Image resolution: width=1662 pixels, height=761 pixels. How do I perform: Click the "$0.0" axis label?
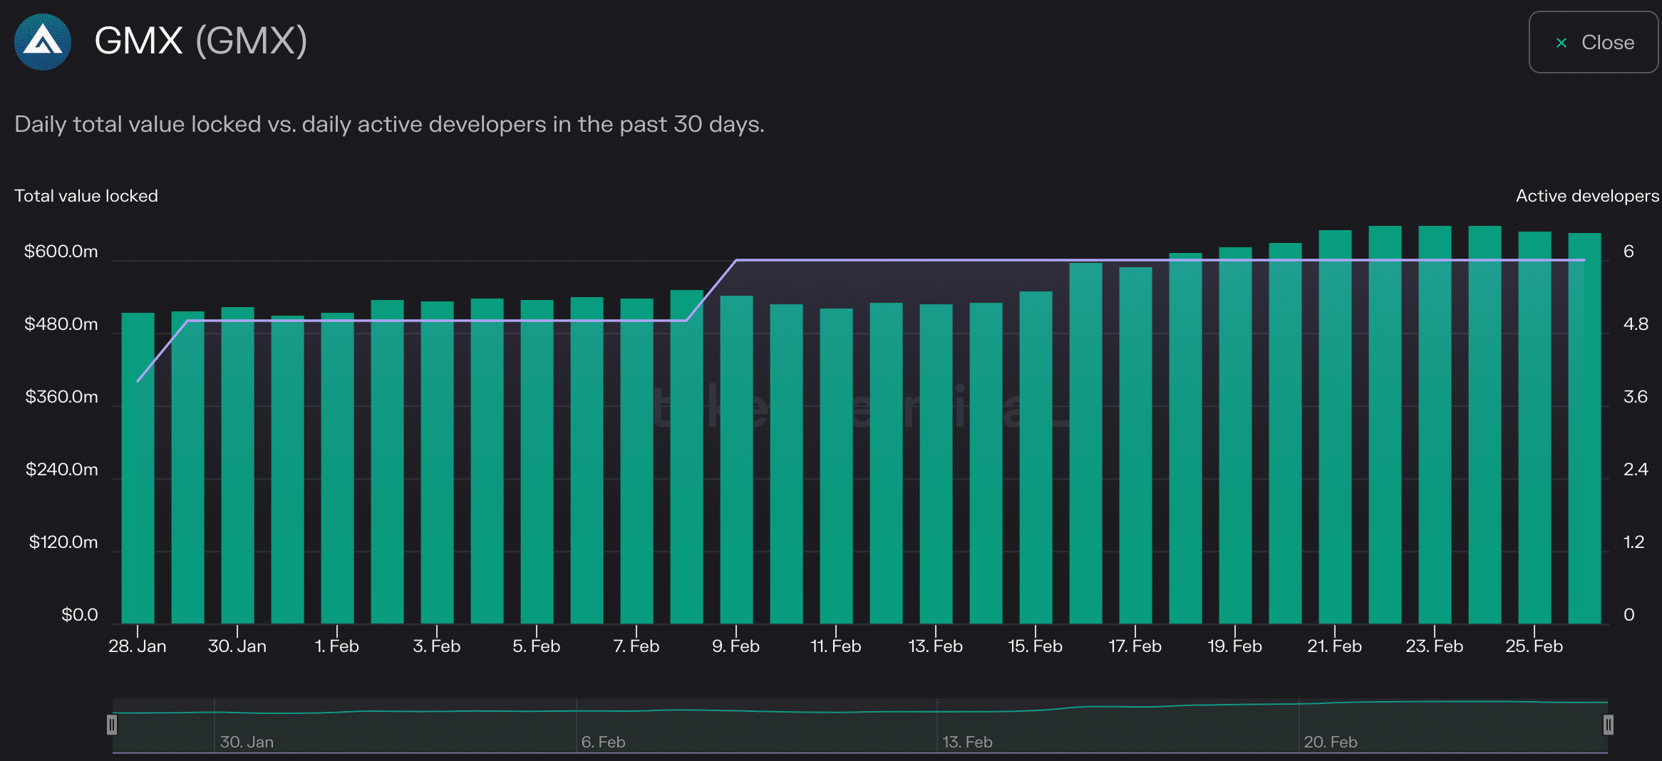[80, 615]
